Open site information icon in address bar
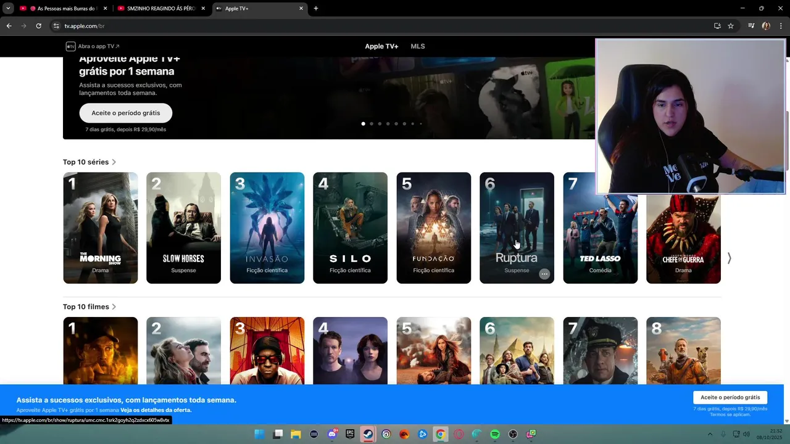 [56, 26]
